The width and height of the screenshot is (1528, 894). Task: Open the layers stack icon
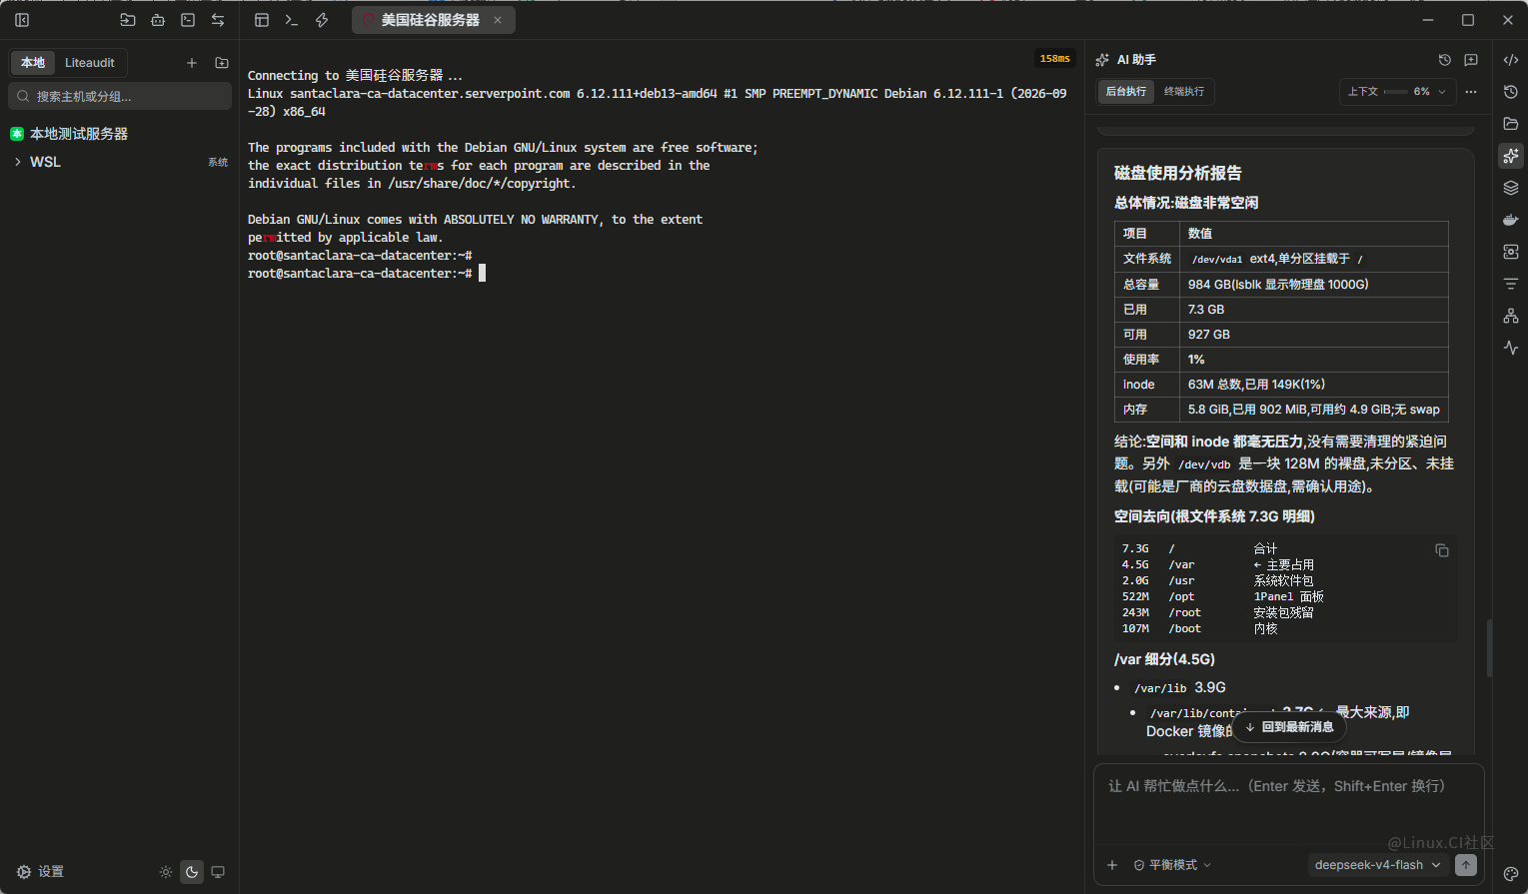click(x=1511, y=188)
